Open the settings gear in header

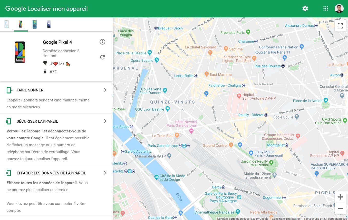[x=305, y=9]
